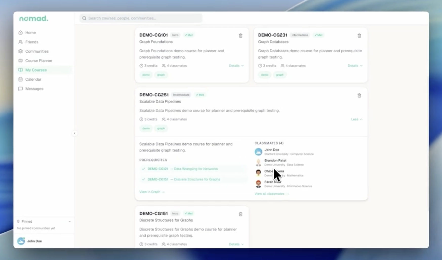
Task: Click graph tag on DEMO-CG231
Action: coord(279,75)
